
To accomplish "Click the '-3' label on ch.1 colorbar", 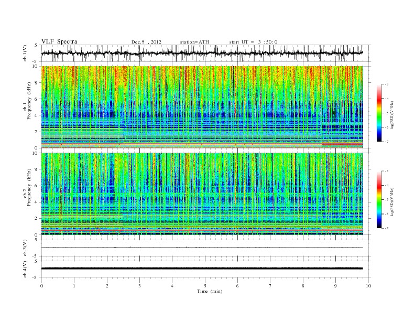I will (386, 84).
